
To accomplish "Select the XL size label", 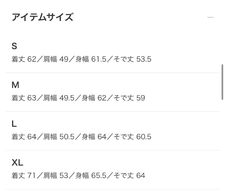I will 17,163.
